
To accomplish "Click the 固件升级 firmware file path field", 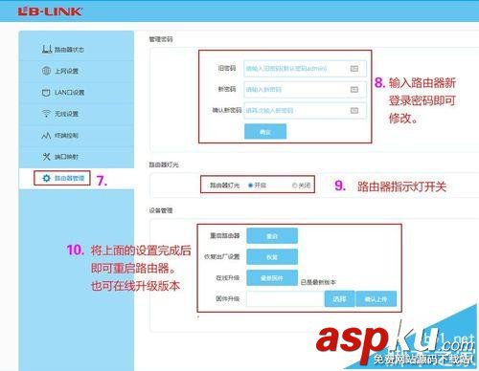I will click(285, 299).
